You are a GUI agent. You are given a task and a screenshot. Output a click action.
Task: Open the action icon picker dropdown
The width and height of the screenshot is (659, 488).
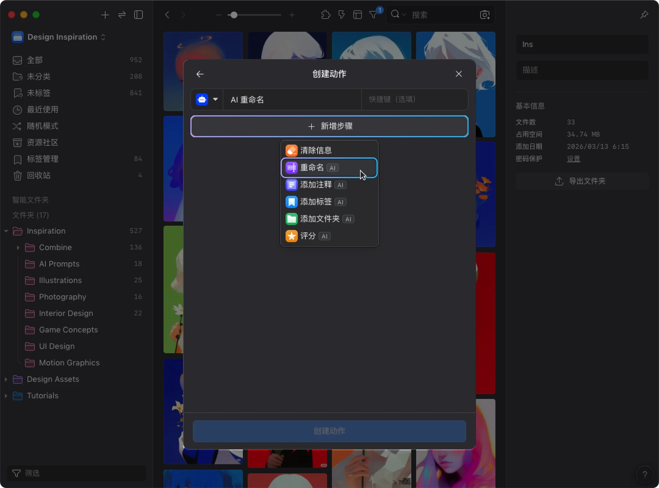(215, 99)
